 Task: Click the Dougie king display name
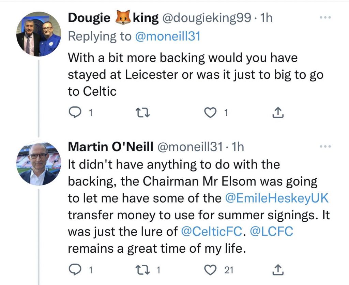point(89,18)
